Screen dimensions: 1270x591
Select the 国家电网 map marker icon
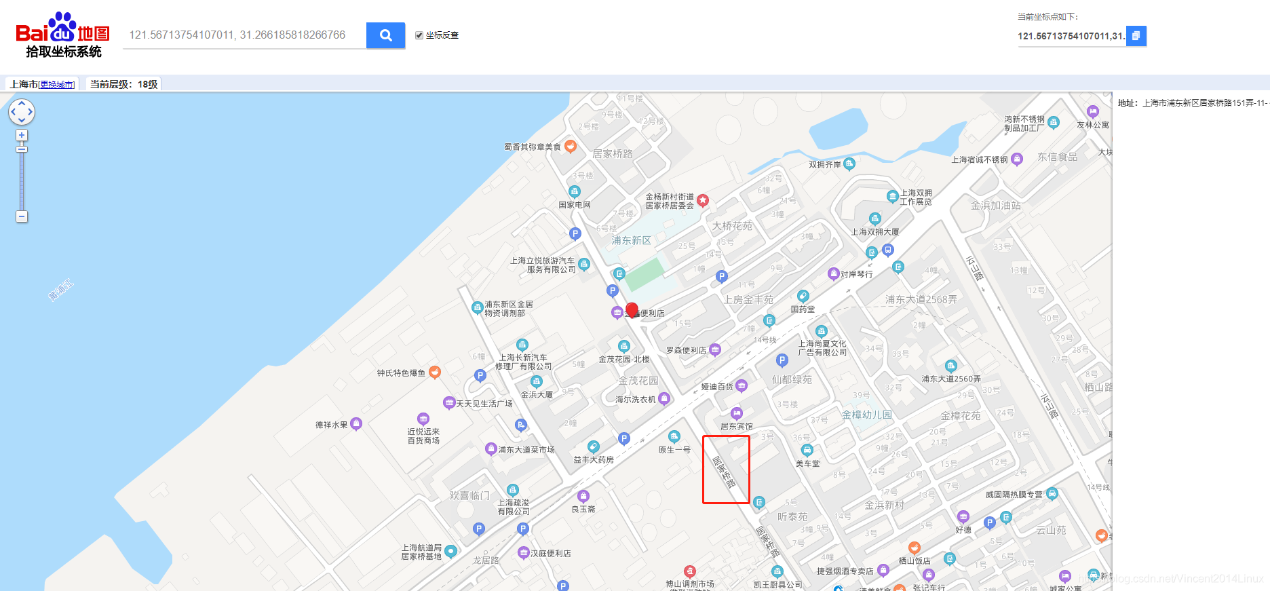tap(575, 192)
